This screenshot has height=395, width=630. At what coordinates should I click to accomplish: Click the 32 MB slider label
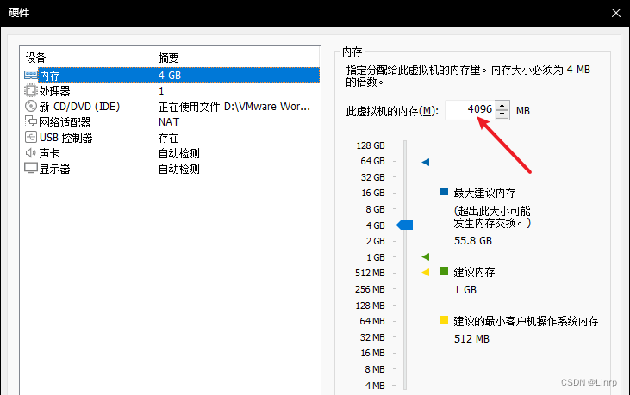point(372,337)
